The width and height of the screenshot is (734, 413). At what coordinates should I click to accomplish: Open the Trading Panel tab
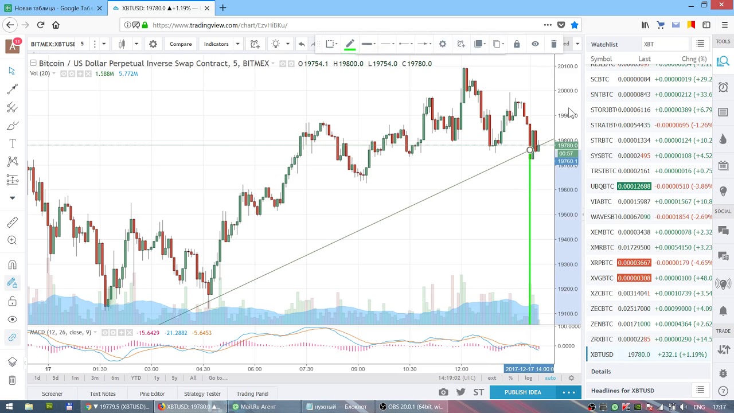pyautogui.click(x=252, y=393)
